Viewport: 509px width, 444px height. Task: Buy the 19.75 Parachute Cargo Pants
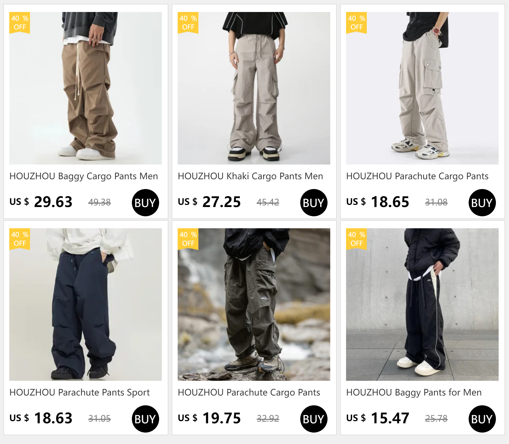click(314, 419)
